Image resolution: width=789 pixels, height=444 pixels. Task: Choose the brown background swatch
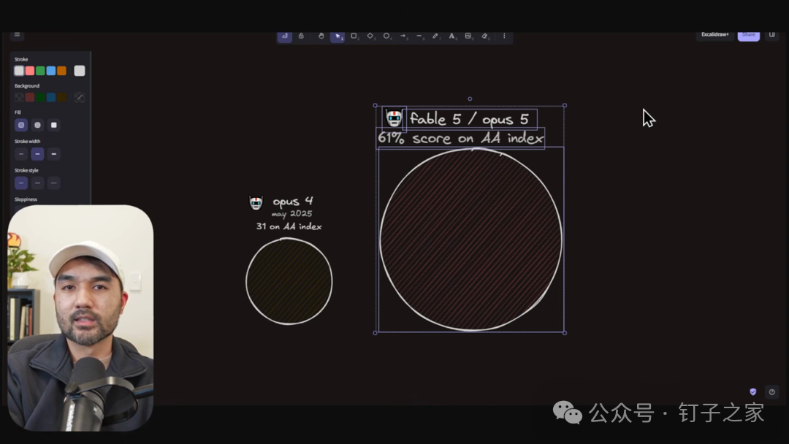pos(61,98)
